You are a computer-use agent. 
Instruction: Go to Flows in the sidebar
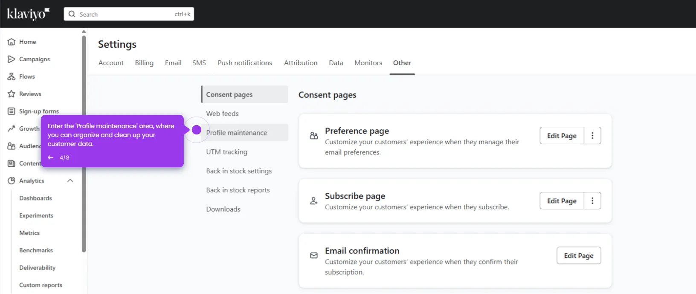click(x=27, y=77)
